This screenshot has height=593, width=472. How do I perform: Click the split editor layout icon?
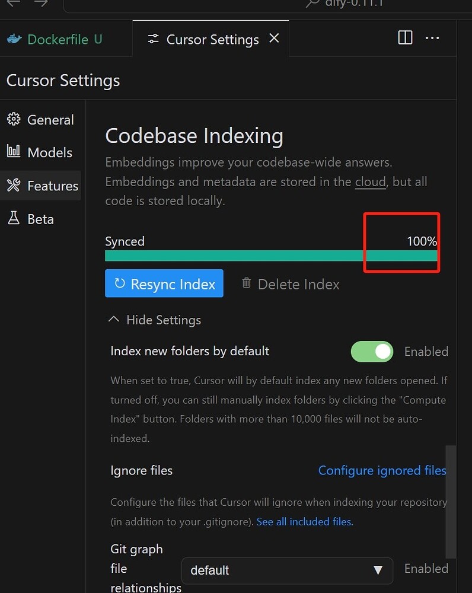coord(405,38)
